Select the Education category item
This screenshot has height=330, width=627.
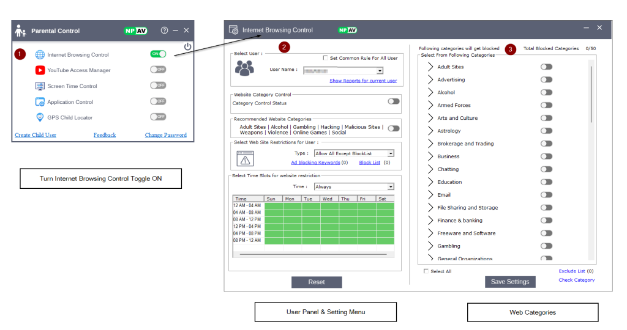449,182
